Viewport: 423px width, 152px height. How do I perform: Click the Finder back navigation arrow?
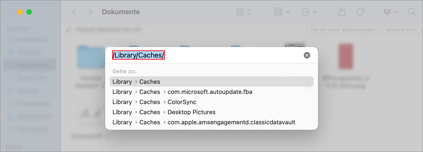point(74,12)
